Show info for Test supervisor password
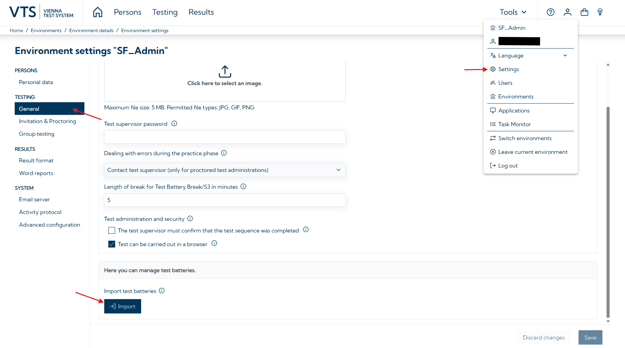 174,123
